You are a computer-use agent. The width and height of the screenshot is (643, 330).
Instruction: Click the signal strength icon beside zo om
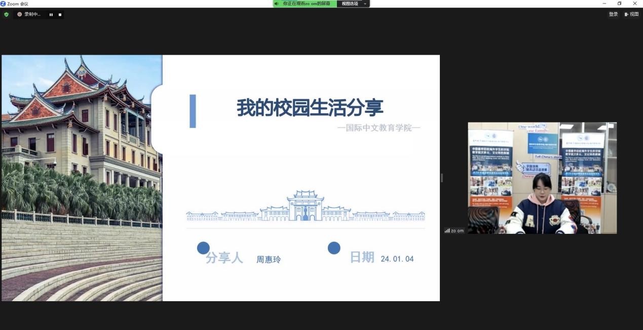click(447, 231)
